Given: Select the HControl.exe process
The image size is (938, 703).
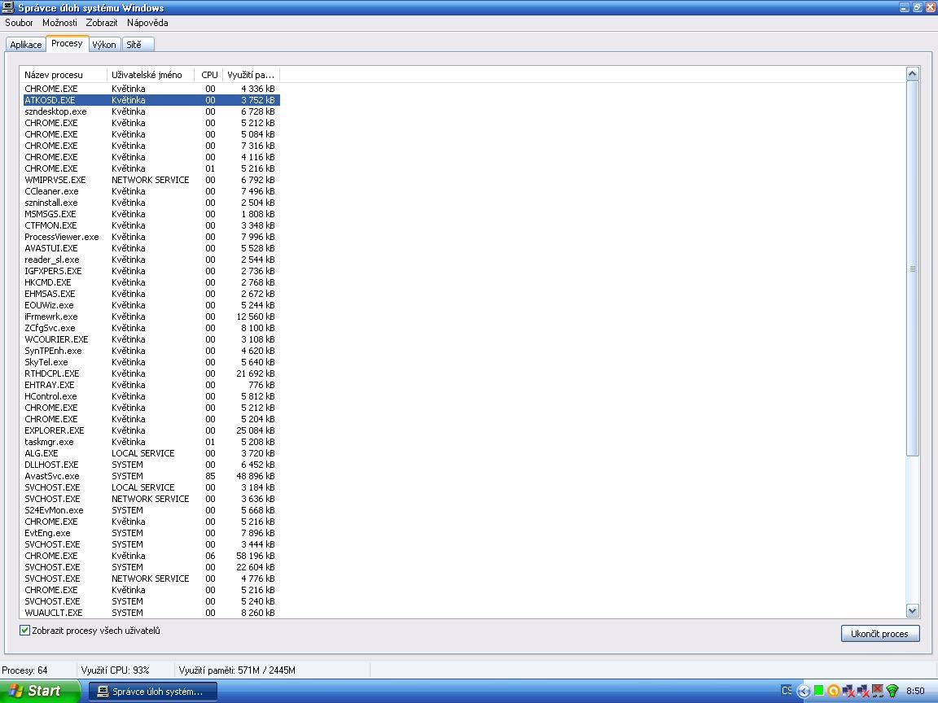Looking at the screenshot, I should point(151,396).
